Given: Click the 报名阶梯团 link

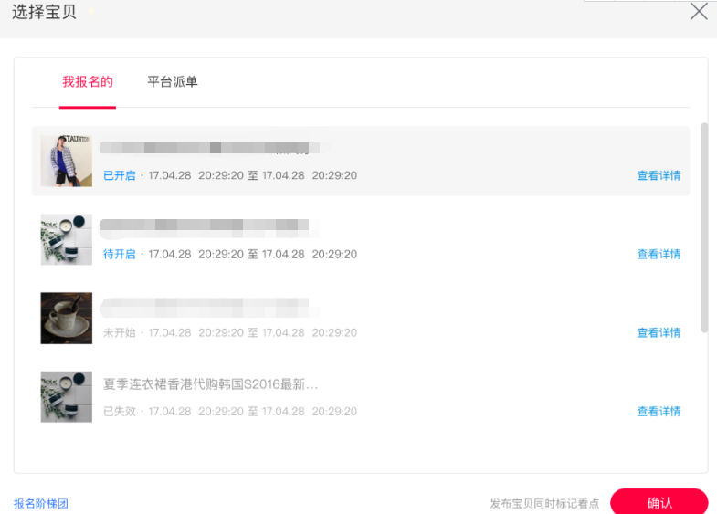Looking at the screenshot, I should 41,504.
